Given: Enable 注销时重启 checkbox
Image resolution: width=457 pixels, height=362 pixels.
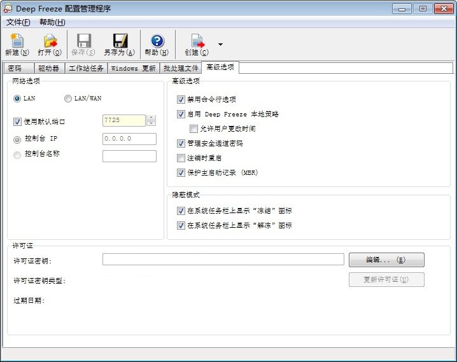Looking at the screenshot, I should click(181, 158).
